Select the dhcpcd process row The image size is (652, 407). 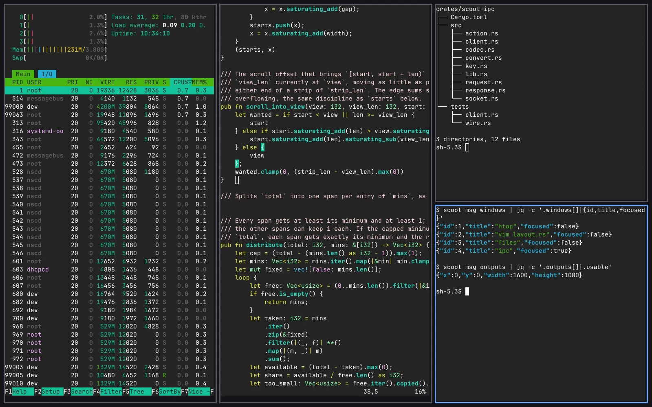[109, 269]
